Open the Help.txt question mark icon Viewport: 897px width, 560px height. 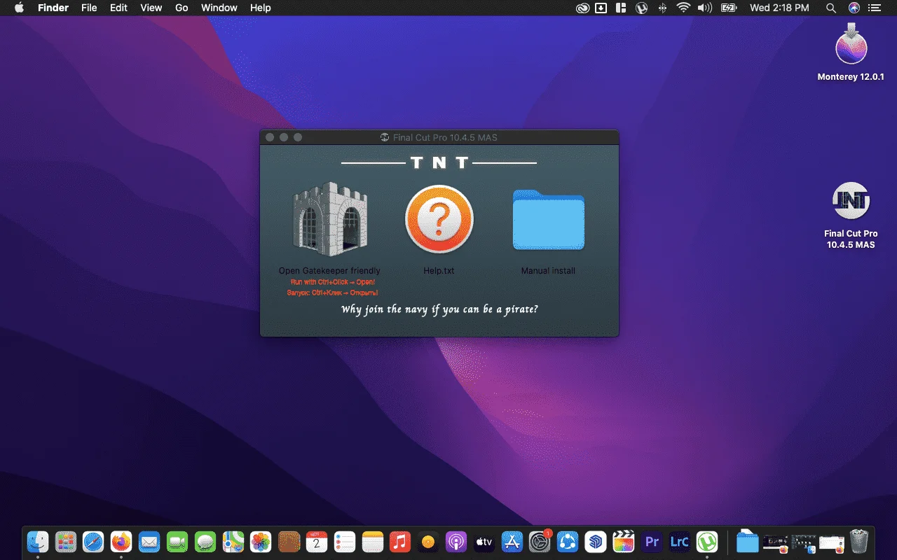(x=439, y=219)
